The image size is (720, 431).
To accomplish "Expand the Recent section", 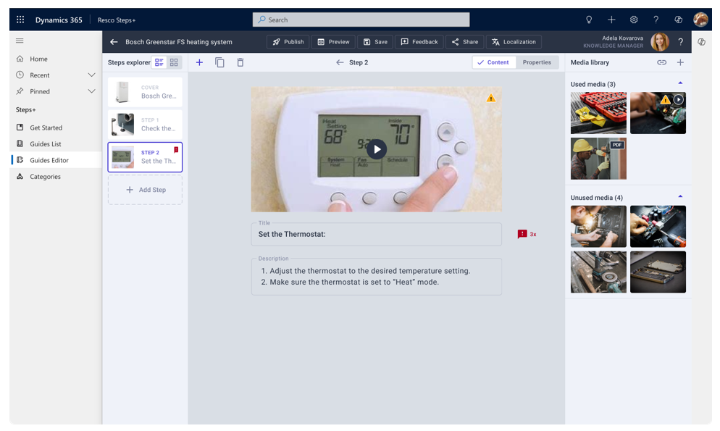I will click(91, 75).
